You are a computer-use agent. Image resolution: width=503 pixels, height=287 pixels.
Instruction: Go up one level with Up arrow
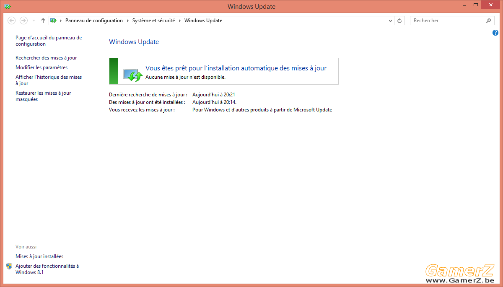(x=43, y=21)
